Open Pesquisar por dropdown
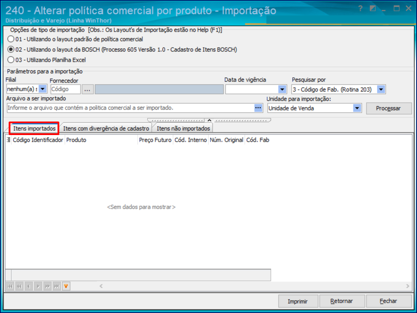The image size is (417, 313). (381, 89)
